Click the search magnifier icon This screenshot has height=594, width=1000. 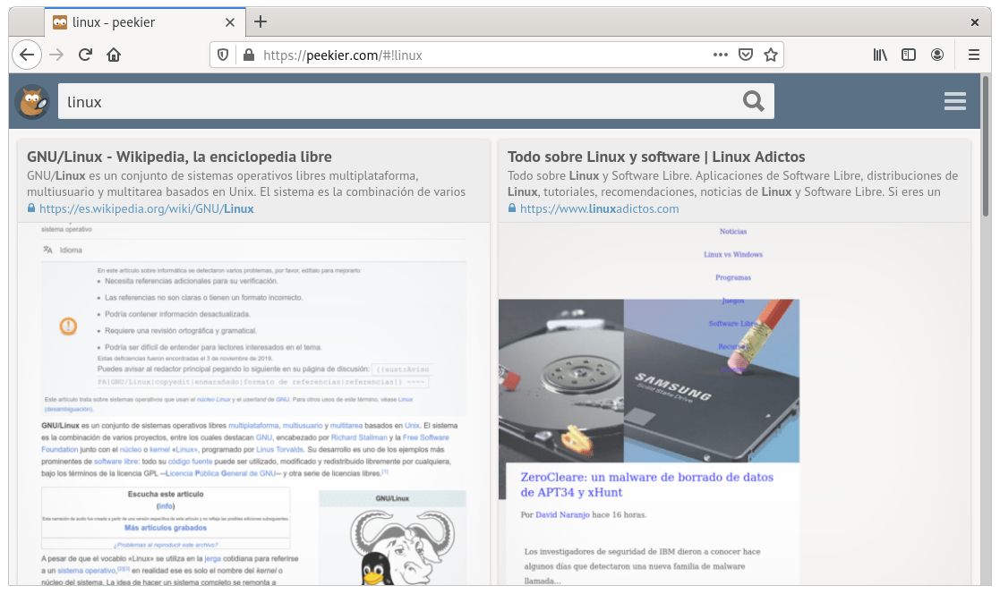[x=754, y=102]
